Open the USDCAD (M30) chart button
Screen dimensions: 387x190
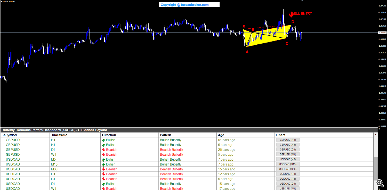point(288,169)
